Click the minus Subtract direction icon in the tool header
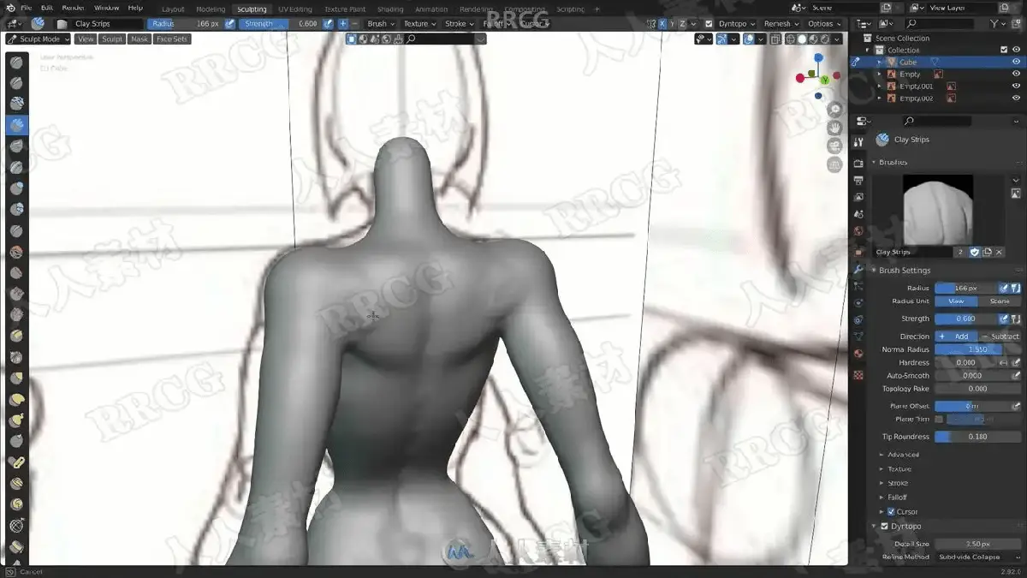This screenshot has width=1027, height=578. point(355,24)
